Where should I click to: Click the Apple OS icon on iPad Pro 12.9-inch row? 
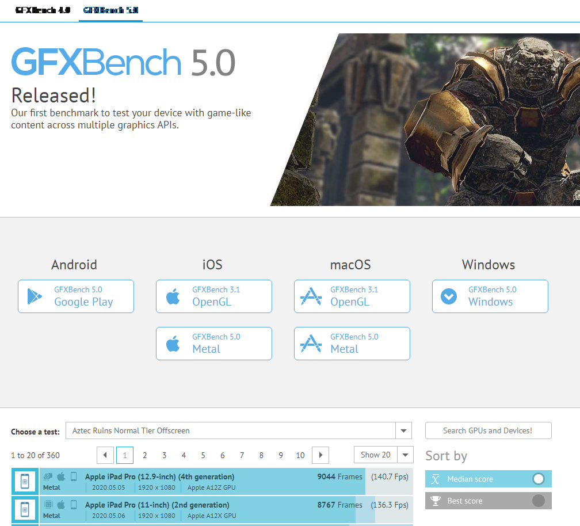pos(61,476)
